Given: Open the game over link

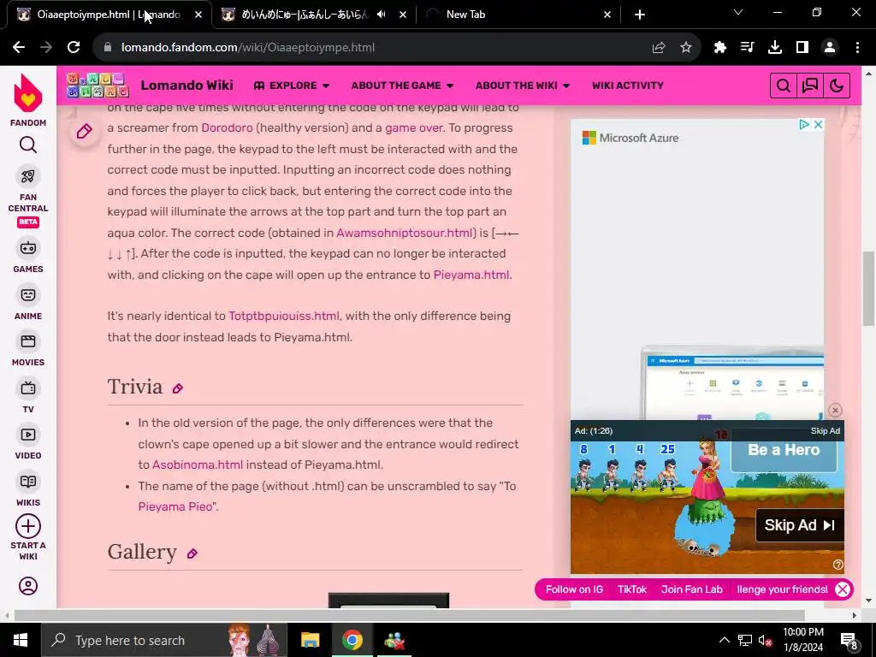Looking at the screenshot, I should [413, 127].
